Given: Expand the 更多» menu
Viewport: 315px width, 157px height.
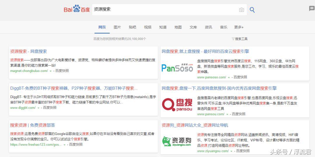Looking at the screenshot, I should (x=239, y=27).
